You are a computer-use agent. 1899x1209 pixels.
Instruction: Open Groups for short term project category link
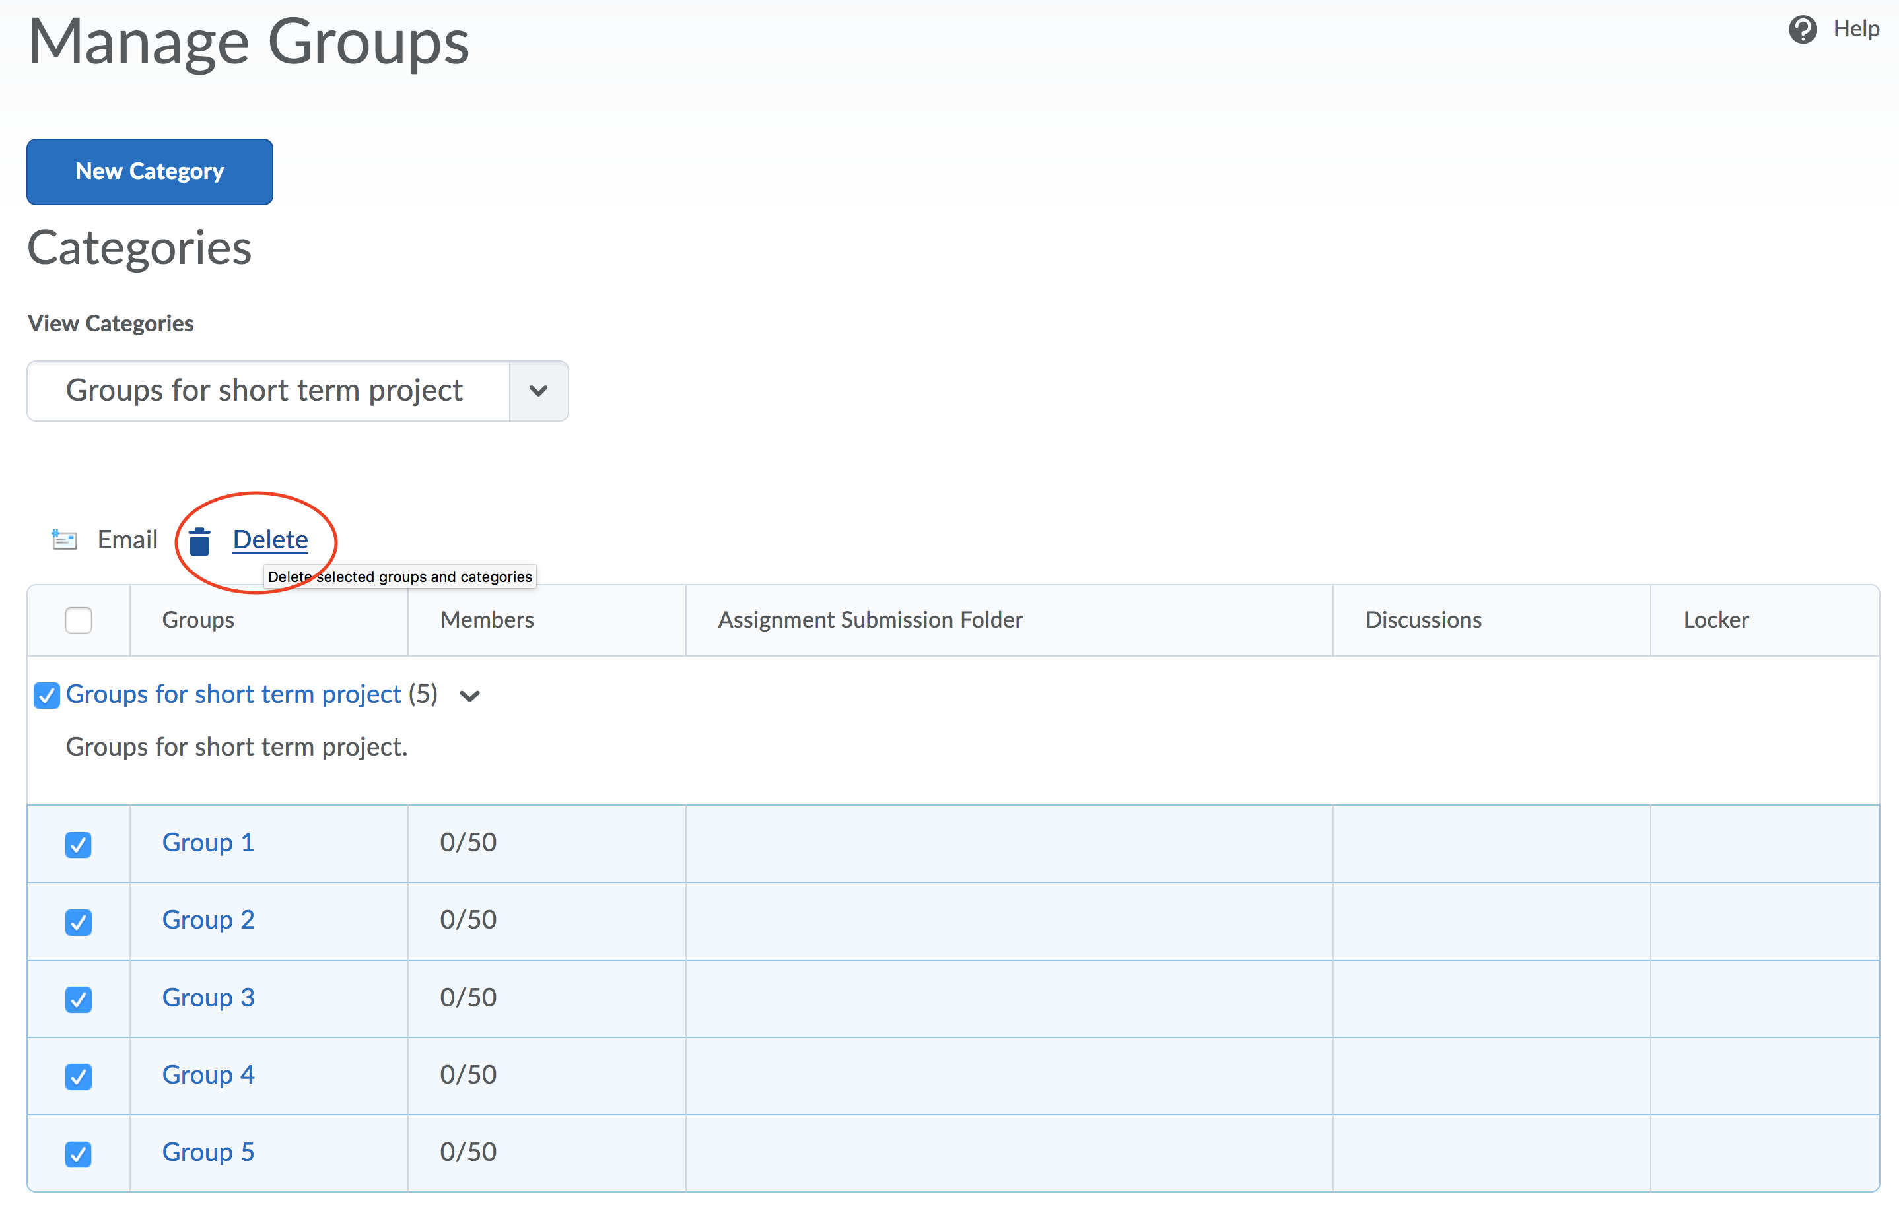coord(234,694)
